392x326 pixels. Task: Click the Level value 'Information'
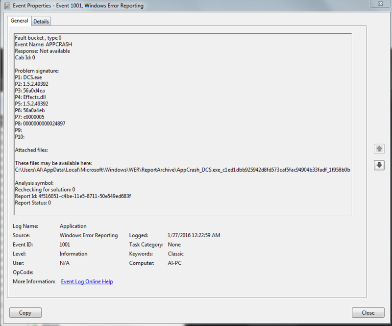click(73, 254)
